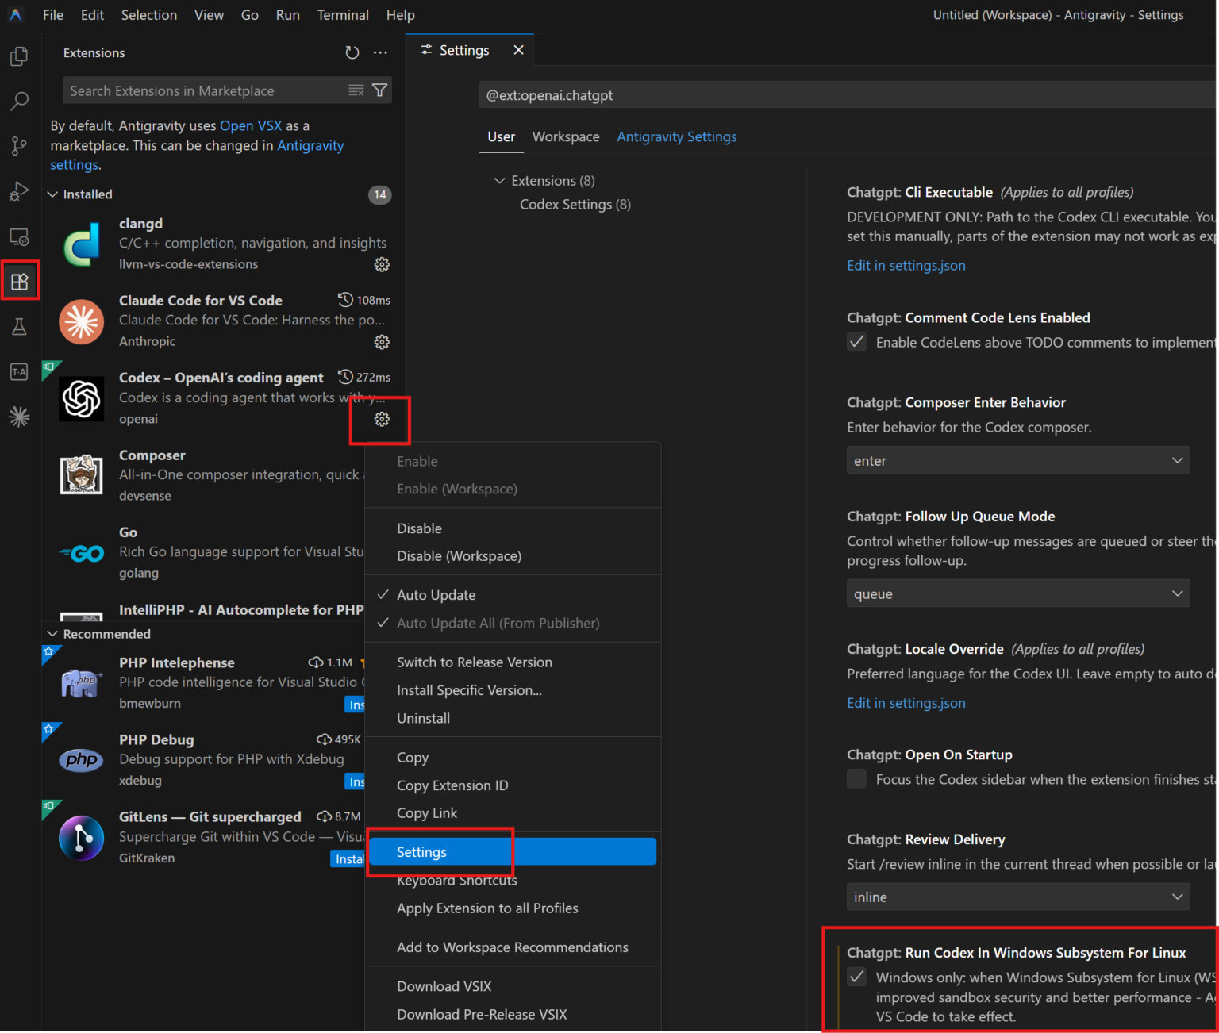Image resolution: width=1219 pixels, height=1033 pixels.
Task: Choose Switch to Release Version menu entry
Action: click(x=513, y=662)
